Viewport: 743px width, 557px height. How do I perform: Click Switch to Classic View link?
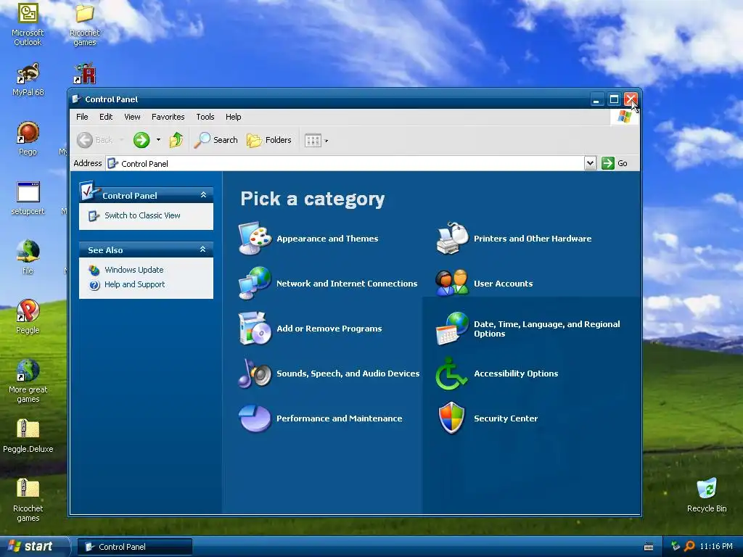(x=142, y=215)
